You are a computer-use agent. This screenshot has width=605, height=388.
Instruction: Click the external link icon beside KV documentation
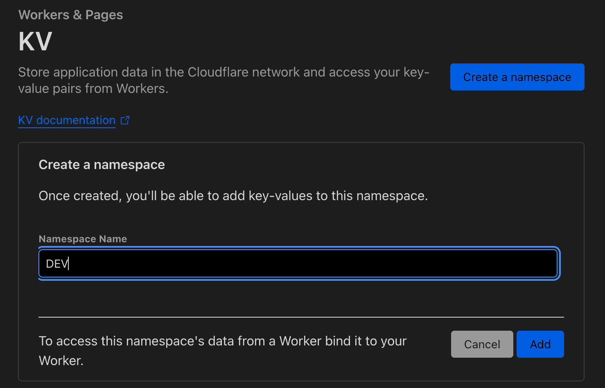tap(125, 120)
